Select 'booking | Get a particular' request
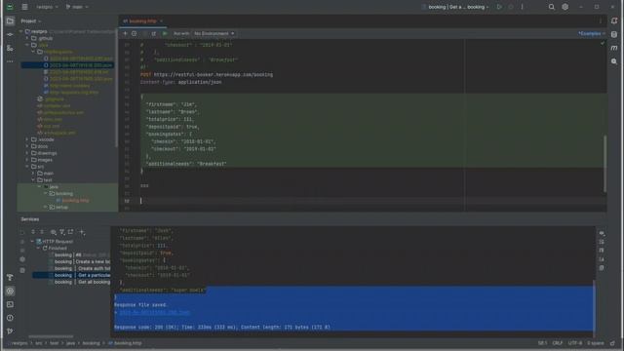624x351 pixels. (x=71, y=275)
